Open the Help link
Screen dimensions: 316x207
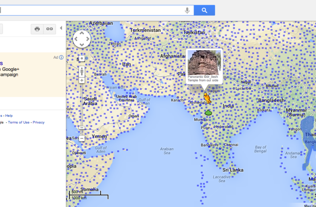tap(9, 115)
